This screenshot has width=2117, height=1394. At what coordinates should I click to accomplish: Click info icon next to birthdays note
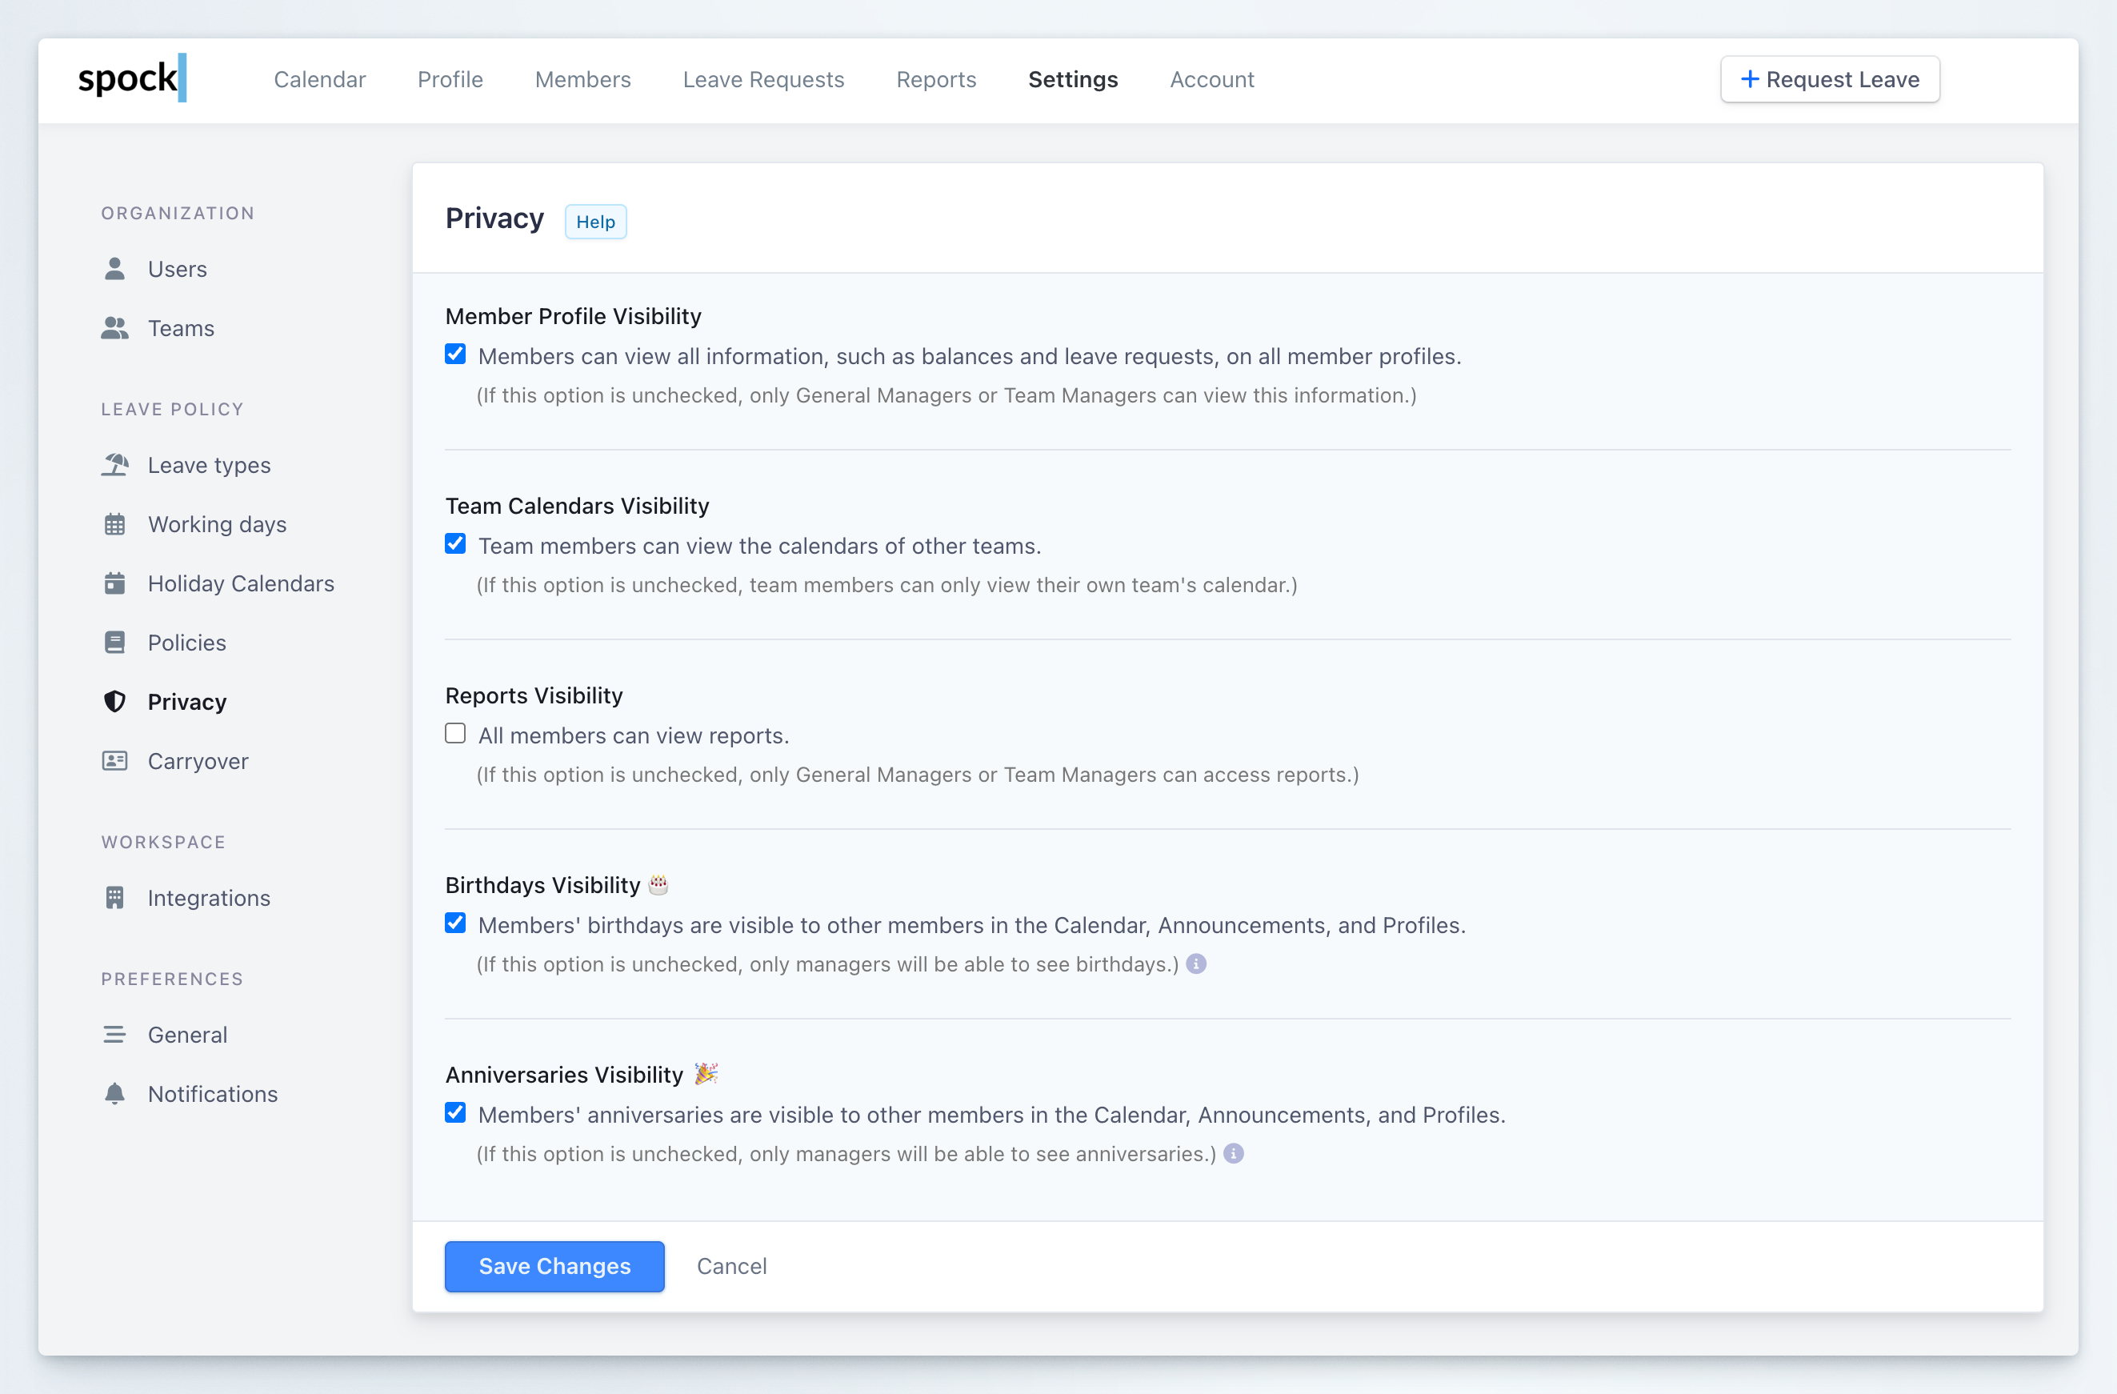[x=1196, y=963]
